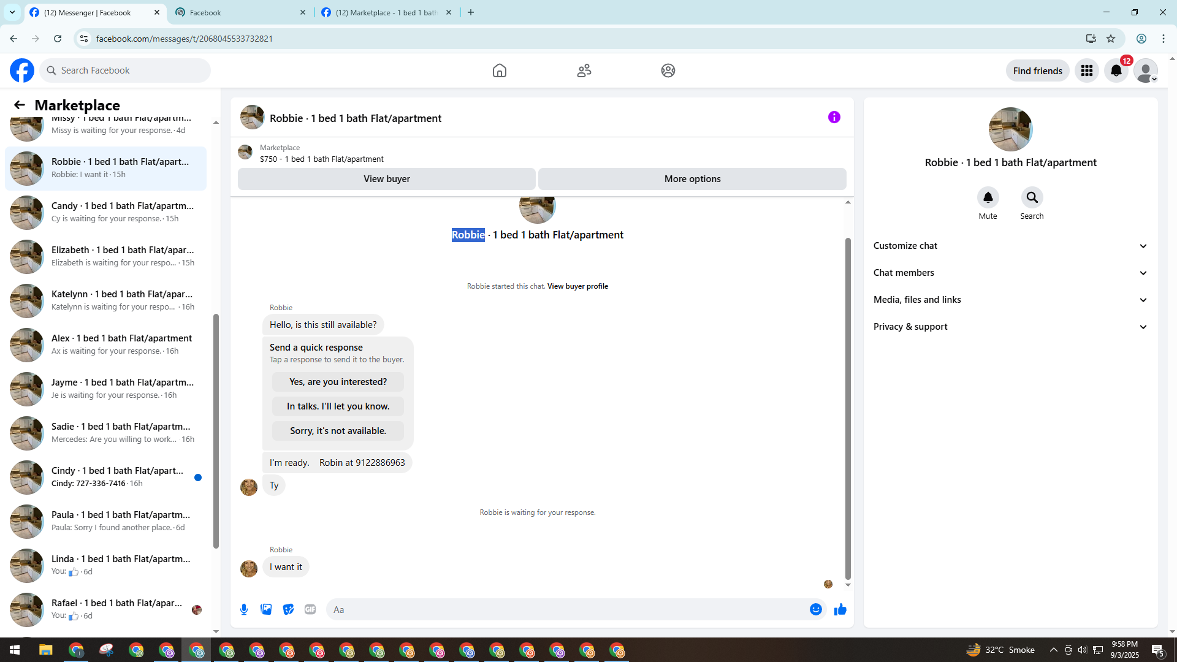The image size is (1177, 662).
Task: Open the browser install app icon
Action: click(1091, 39)
